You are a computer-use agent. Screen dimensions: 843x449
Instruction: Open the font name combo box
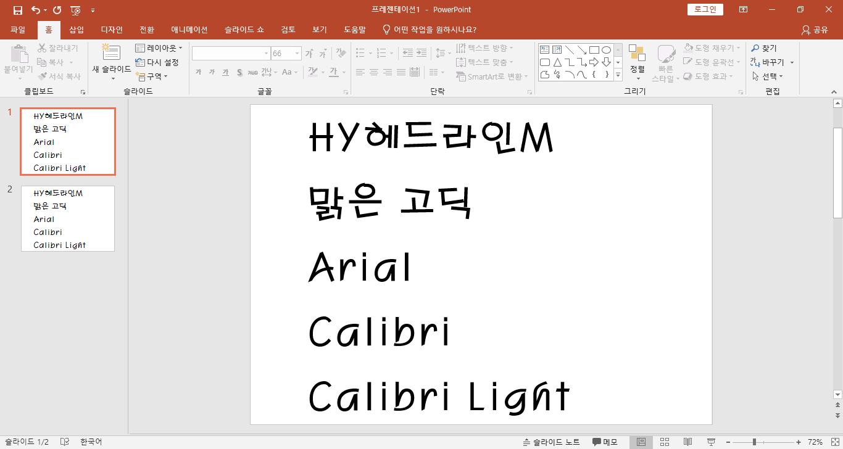click(231, 54)
